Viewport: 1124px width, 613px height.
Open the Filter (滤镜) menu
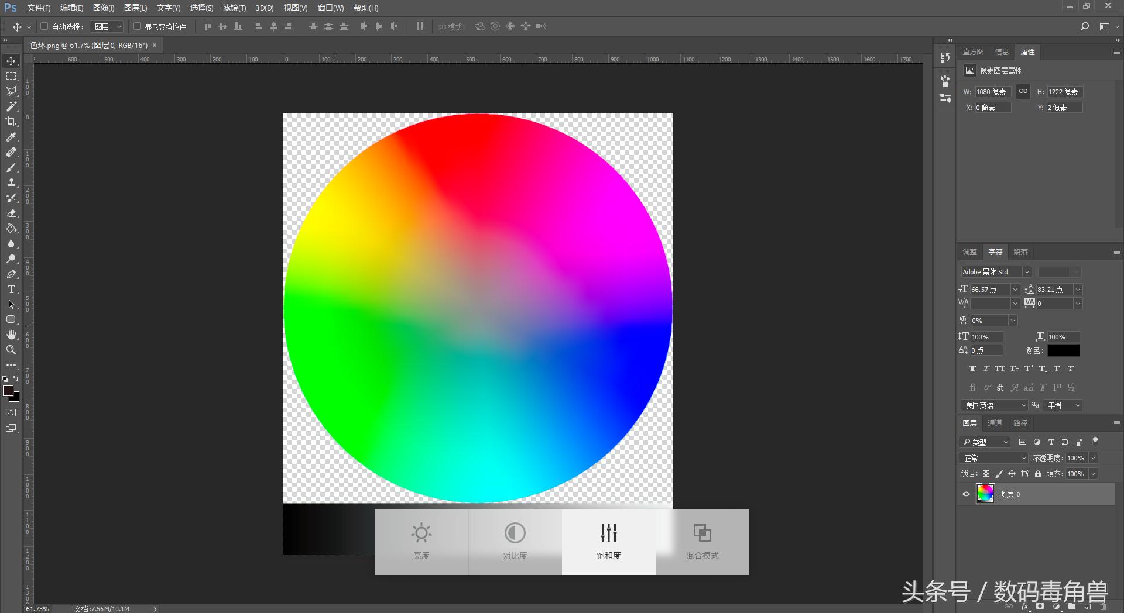(x=234, y=8)
